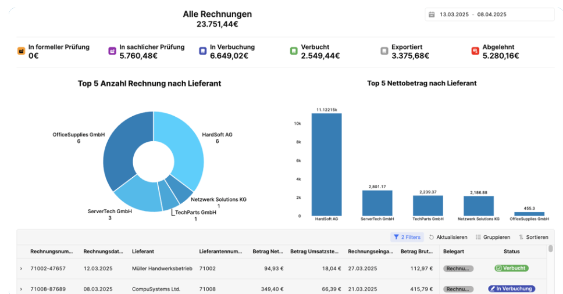Open the Gruppieren grouping options
Screen dimensions: 563x294
click(x=493, y=237)
